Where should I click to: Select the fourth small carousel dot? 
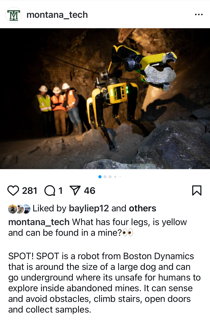pos(115,177)
